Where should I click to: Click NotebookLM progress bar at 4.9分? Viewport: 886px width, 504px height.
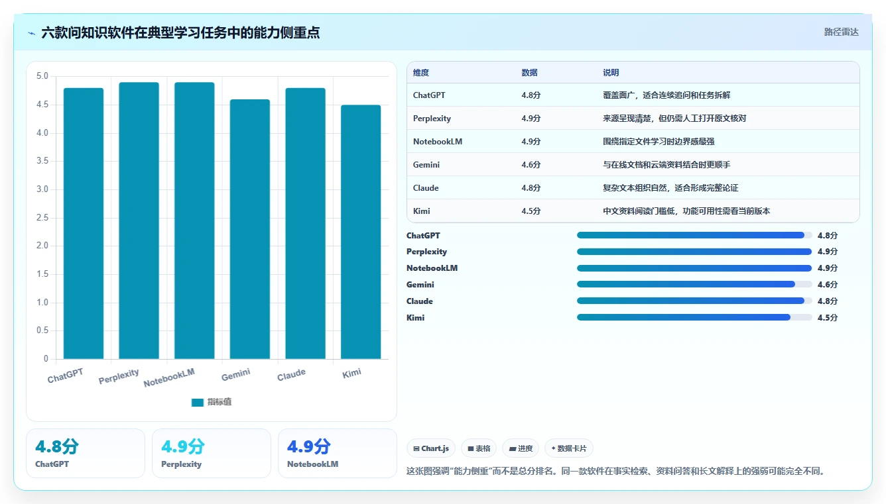click(694, 268)
